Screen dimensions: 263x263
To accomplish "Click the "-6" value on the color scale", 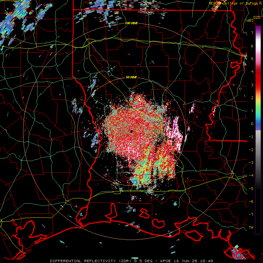I will [x=251, y=202].
